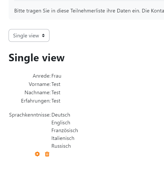
Task: Click the Nachname label
Action: [x=37, y=92]
